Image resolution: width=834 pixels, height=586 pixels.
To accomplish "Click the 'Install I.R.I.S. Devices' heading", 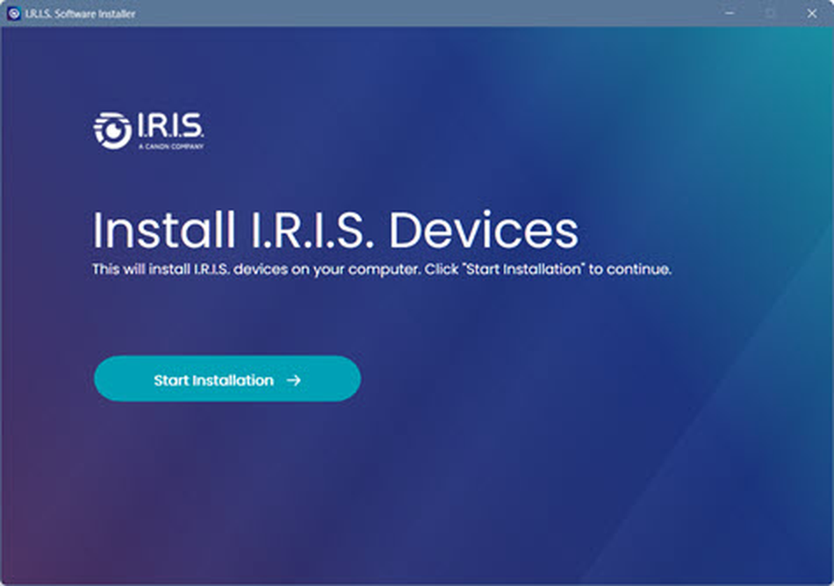I will [x=335, y=230].
